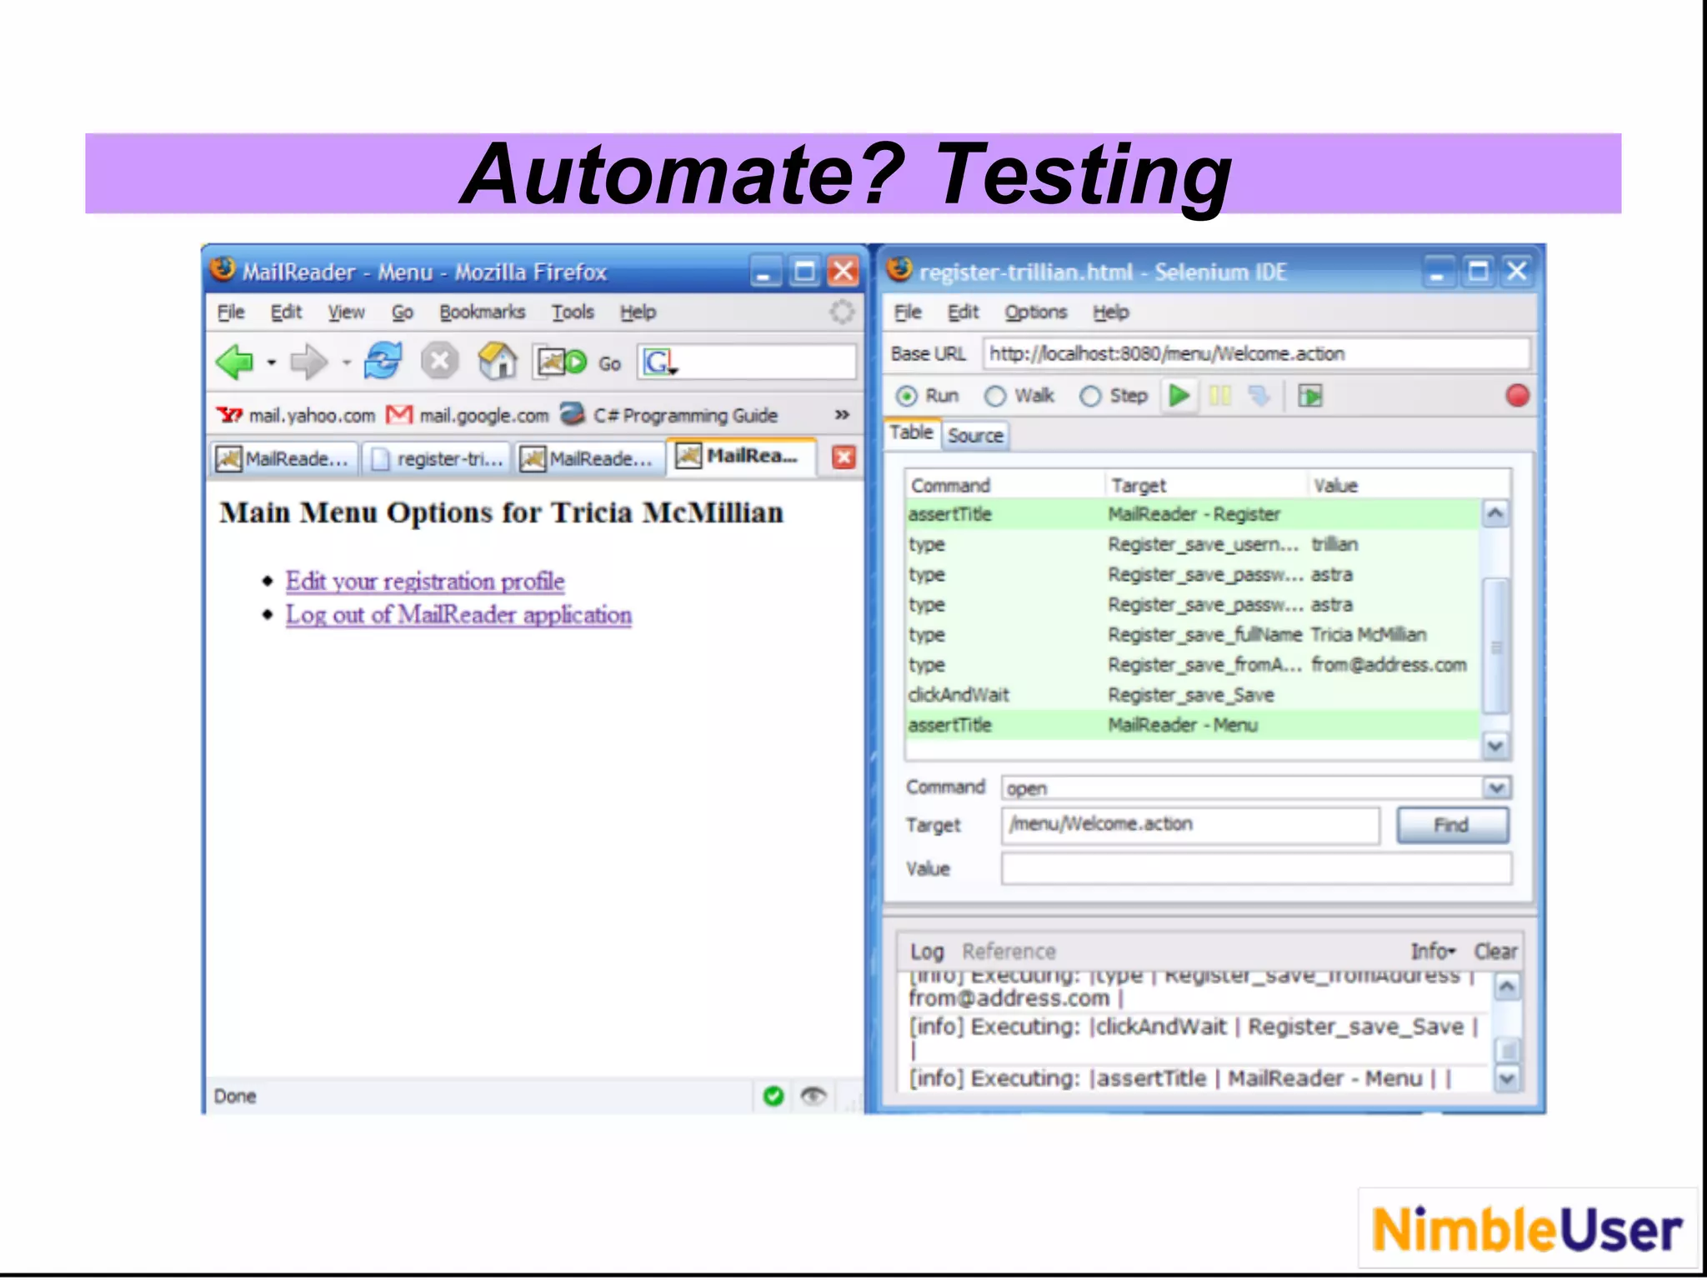Switch to the Reference tab
This screenshot has width=1707, height=1280.
pos(1009,952)
